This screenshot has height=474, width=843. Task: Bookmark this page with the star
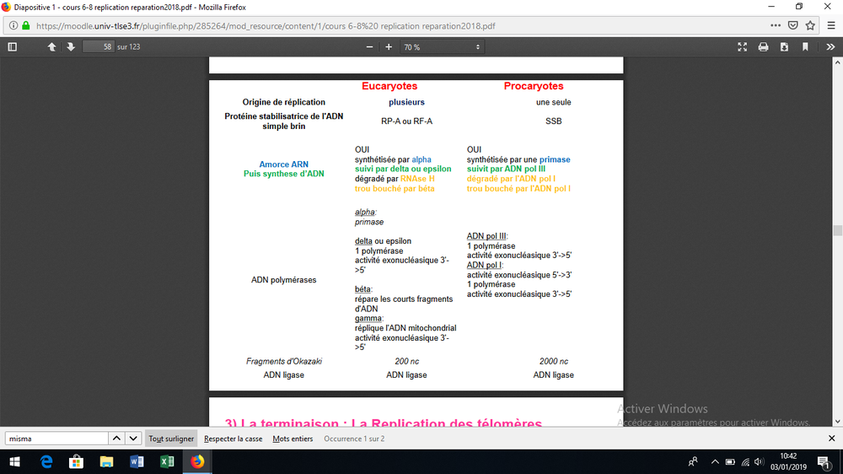pyautogui.click(x=810, y=26)
